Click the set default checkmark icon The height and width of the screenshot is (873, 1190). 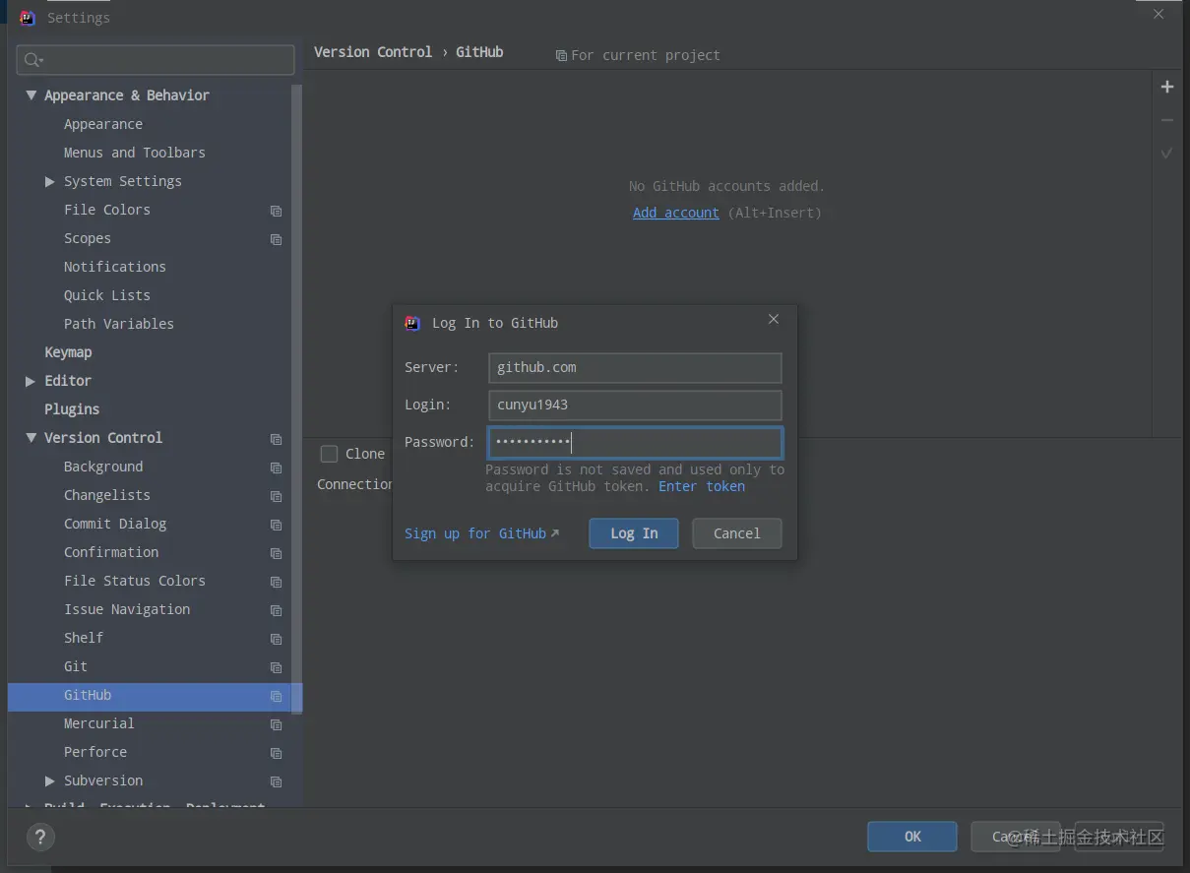(x=1167, y=154)
